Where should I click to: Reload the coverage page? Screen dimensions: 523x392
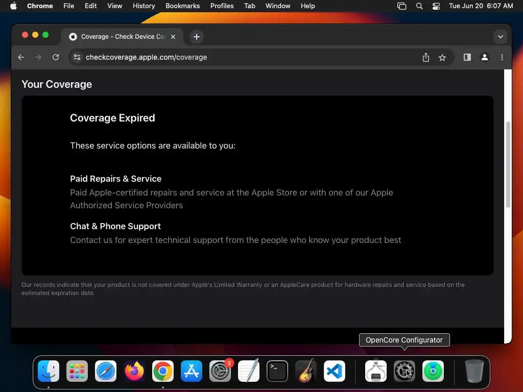pos(56,57)
